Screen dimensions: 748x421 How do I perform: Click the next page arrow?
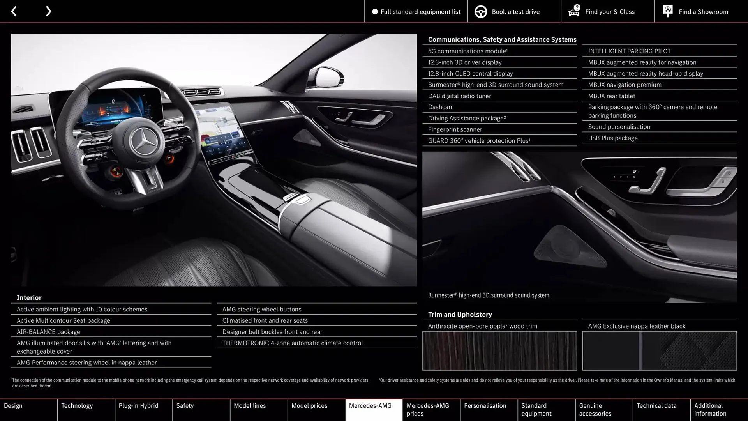[48, 11]
